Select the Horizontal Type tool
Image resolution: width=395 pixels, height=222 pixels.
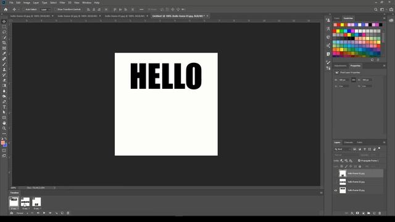pos(4,107)
